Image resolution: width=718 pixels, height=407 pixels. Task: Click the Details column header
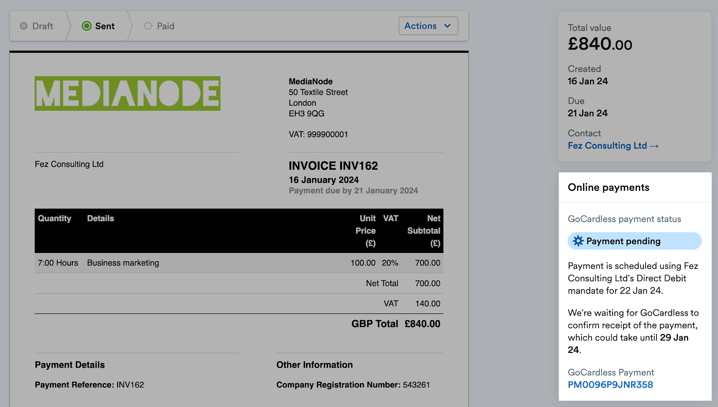101,218
